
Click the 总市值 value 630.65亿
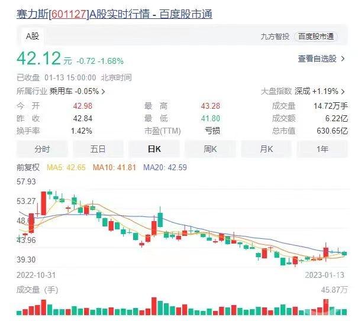pos(333,131)
